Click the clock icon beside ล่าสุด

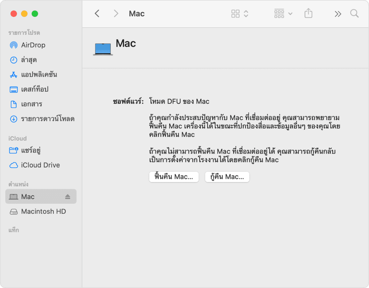[x=14, y=60]
